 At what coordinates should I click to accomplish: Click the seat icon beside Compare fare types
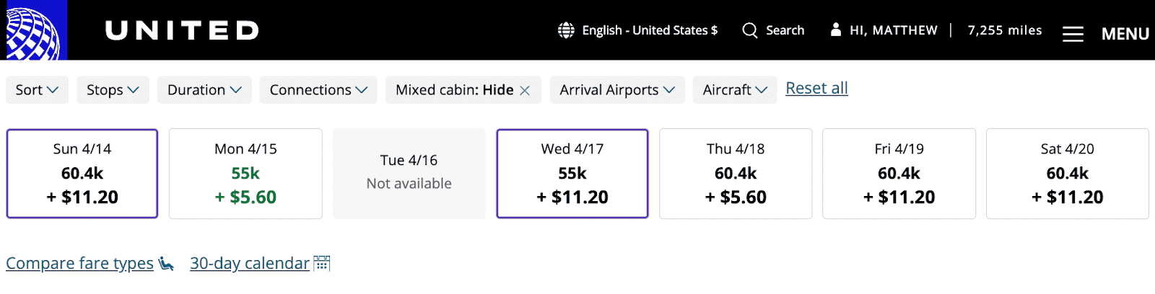[167, 264]
